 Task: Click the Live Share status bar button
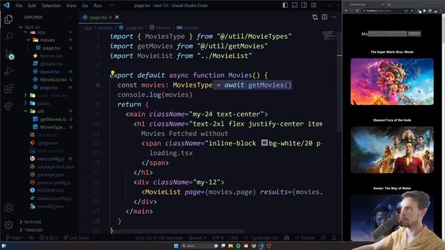[x=76, y=237]
